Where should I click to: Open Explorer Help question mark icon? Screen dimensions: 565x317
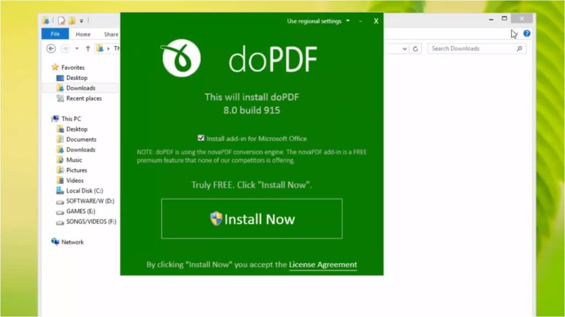527,34
